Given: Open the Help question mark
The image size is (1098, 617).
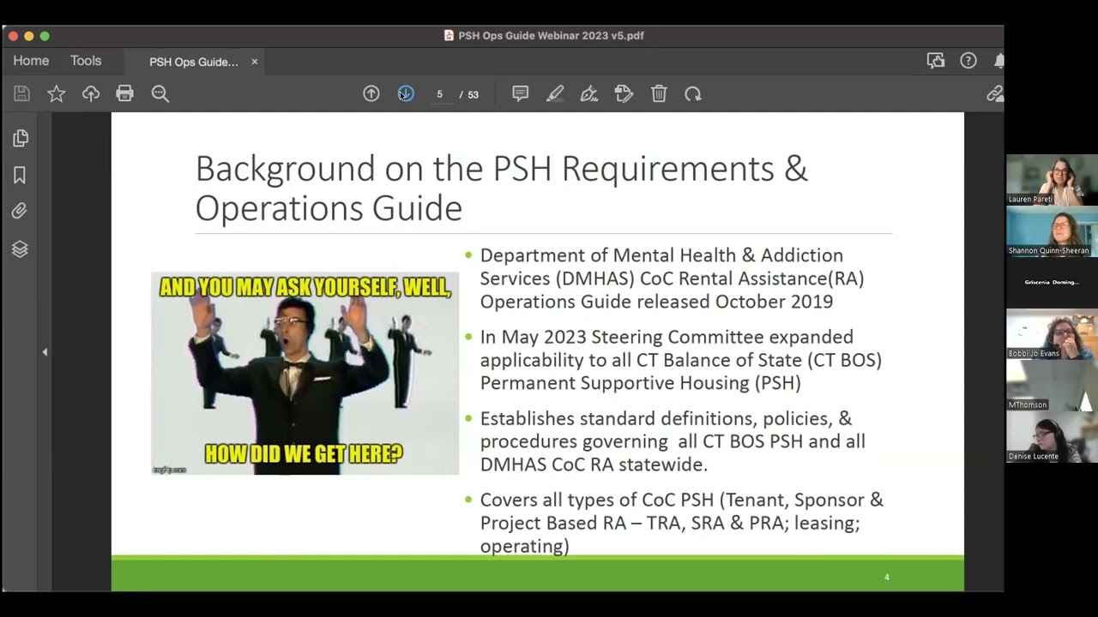Looking at the screenshot, I should pos(968,61).
